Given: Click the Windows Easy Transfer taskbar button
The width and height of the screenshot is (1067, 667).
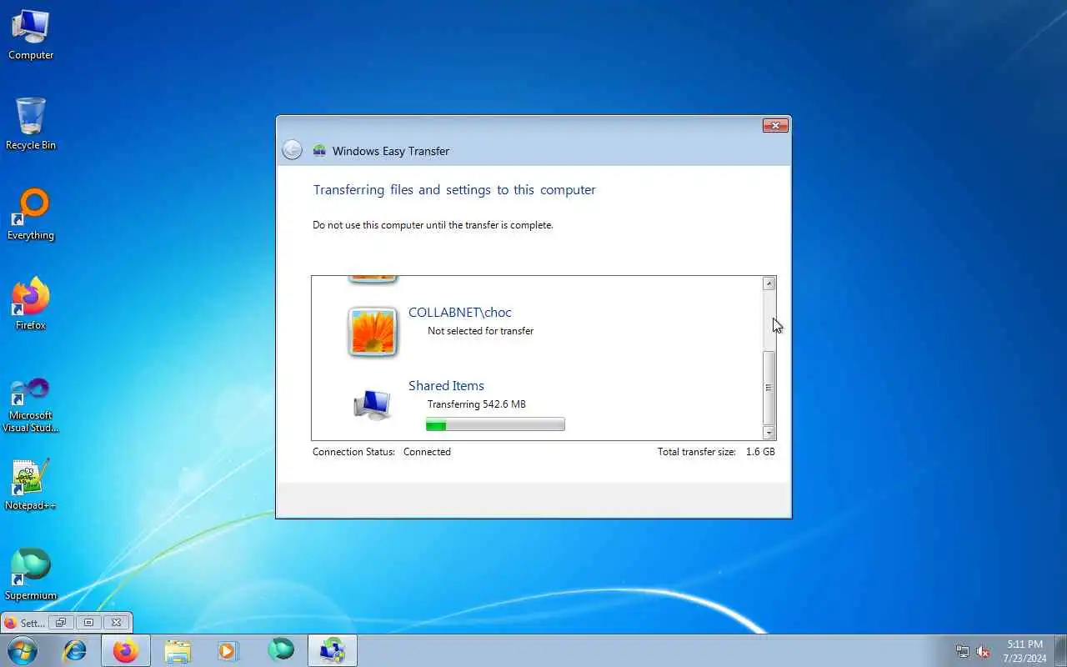Looking at the screenshot, I should (x=333, y=650).
